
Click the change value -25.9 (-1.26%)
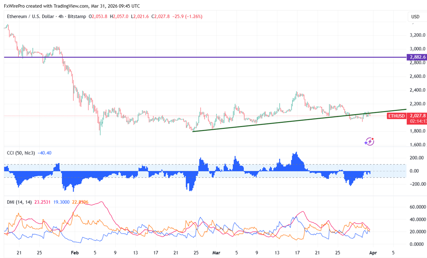187,16
